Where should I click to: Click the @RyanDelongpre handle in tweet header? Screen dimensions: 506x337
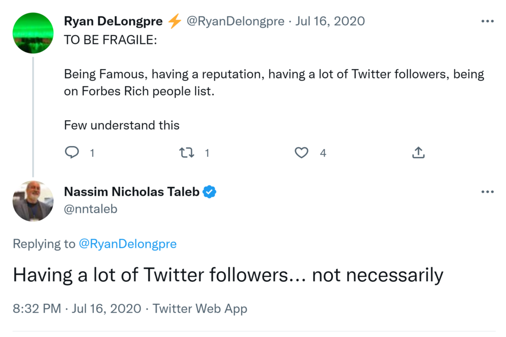click(235, 21)
